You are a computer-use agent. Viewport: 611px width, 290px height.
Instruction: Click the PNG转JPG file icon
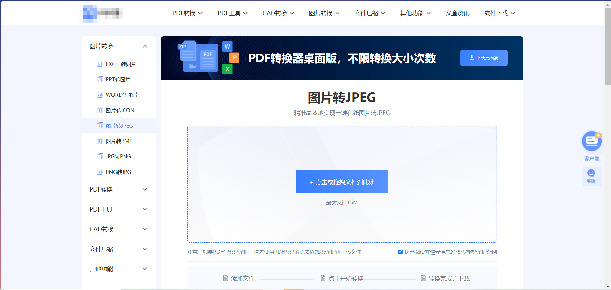point(100,172)
